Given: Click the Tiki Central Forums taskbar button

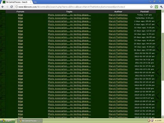Looking at the screenshot, I should coord(29,120).
